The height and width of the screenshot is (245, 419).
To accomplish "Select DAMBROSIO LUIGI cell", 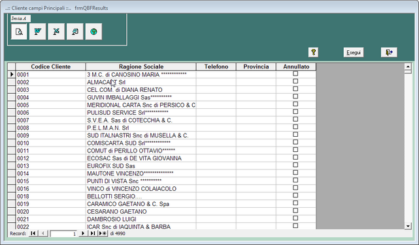I will pyautogui.click(x=141, y=219).
